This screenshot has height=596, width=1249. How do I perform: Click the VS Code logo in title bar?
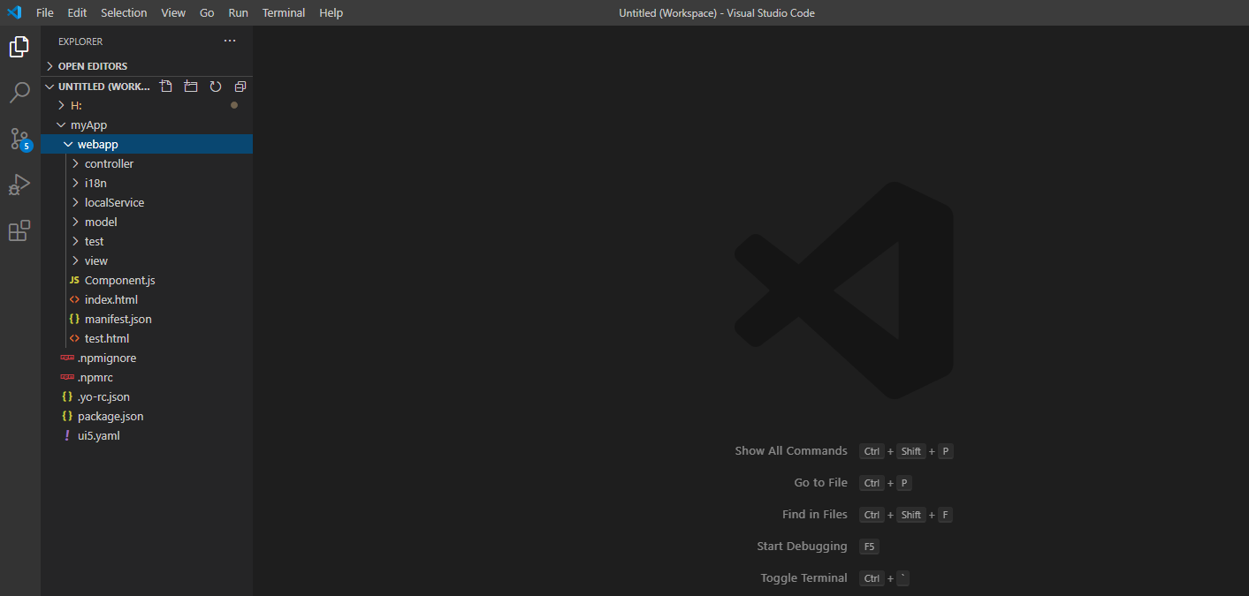point(14,12)
